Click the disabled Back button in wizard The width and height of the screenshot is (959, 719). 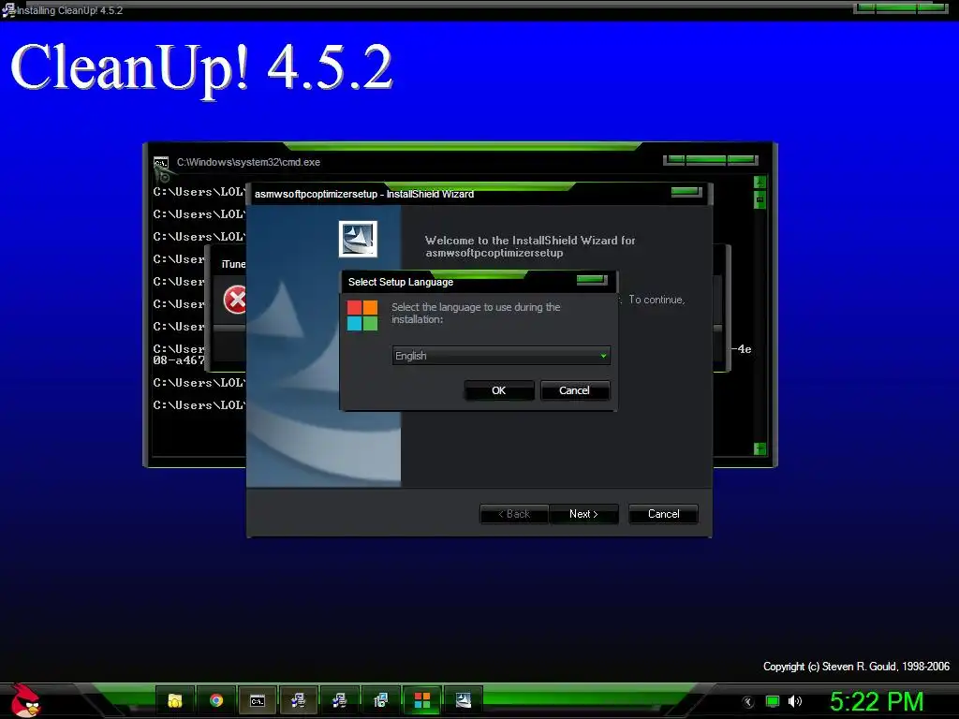click(x=514, y=514)
